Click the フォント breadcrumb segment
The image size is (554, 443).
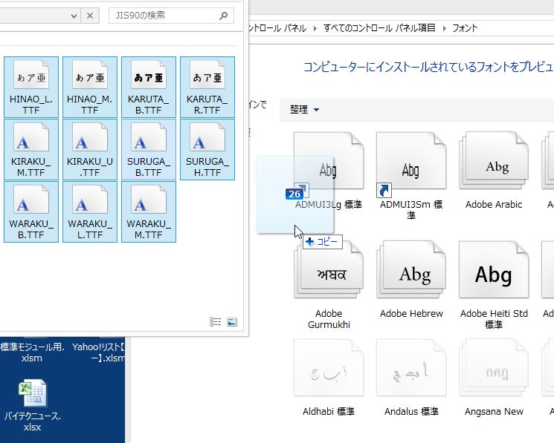point(465,28)
